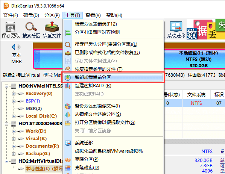Click 组建虚拟RAID menu item icon
The height and width of the screenshot is (174, 225).
pos(68,86)
